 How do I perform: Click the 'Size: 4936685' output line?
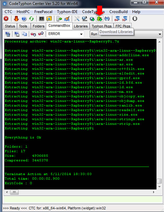[27, 156]
